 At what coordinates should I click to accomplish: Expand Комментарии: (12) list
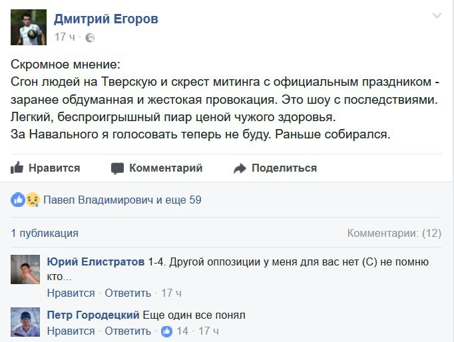[x=394, y=233]
